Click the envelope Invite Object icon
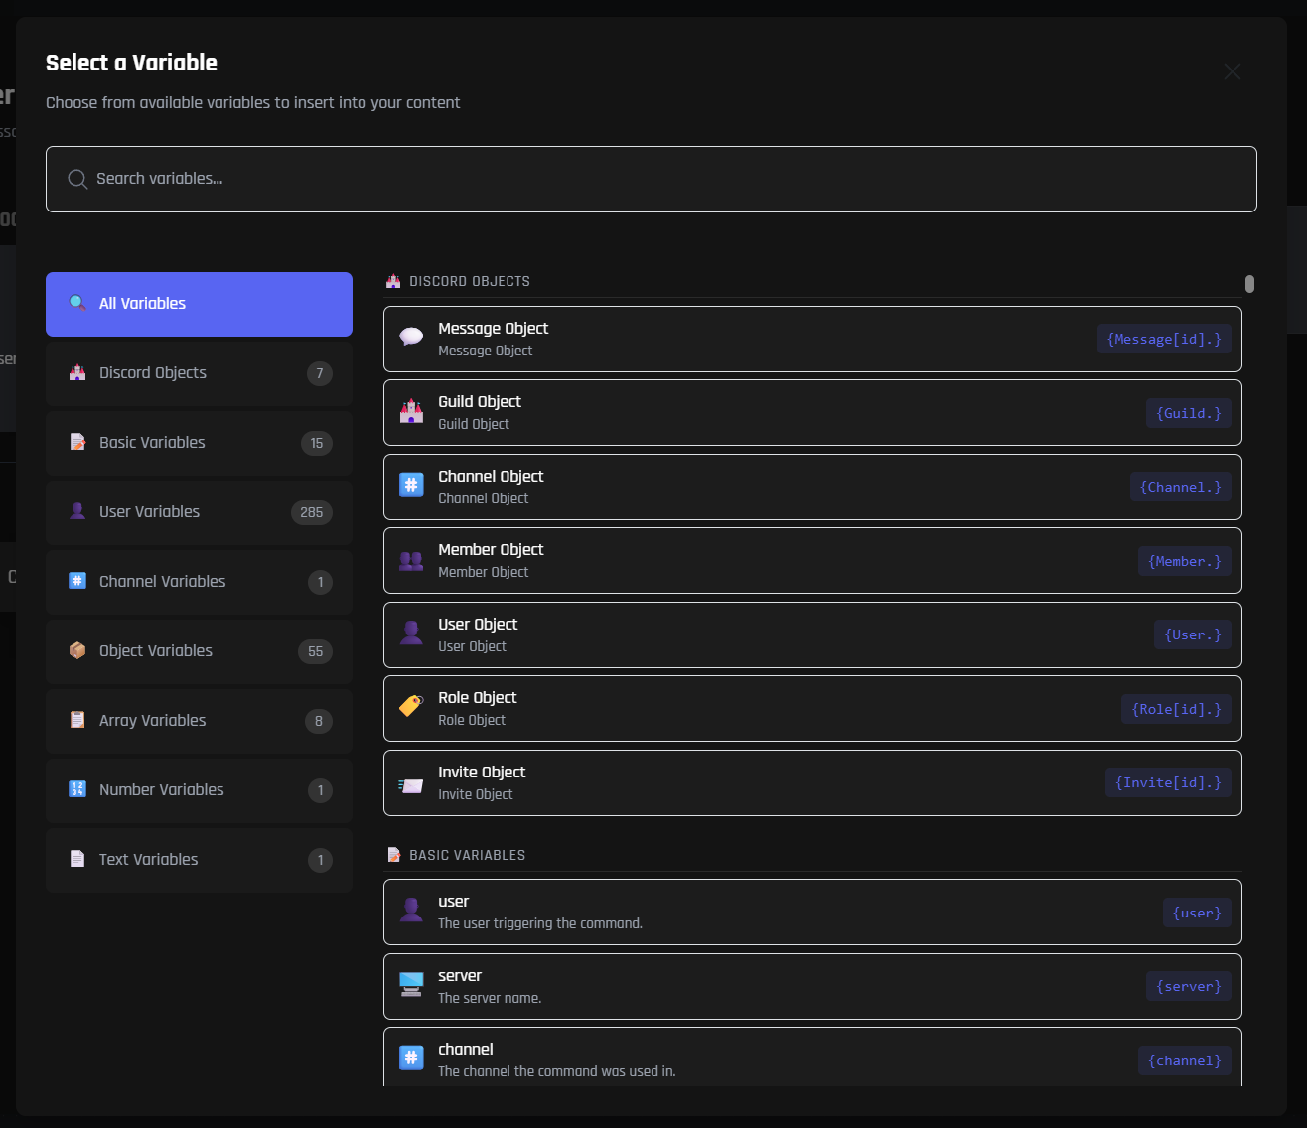The image size is (1307, 1128). (x=411, y=784)
